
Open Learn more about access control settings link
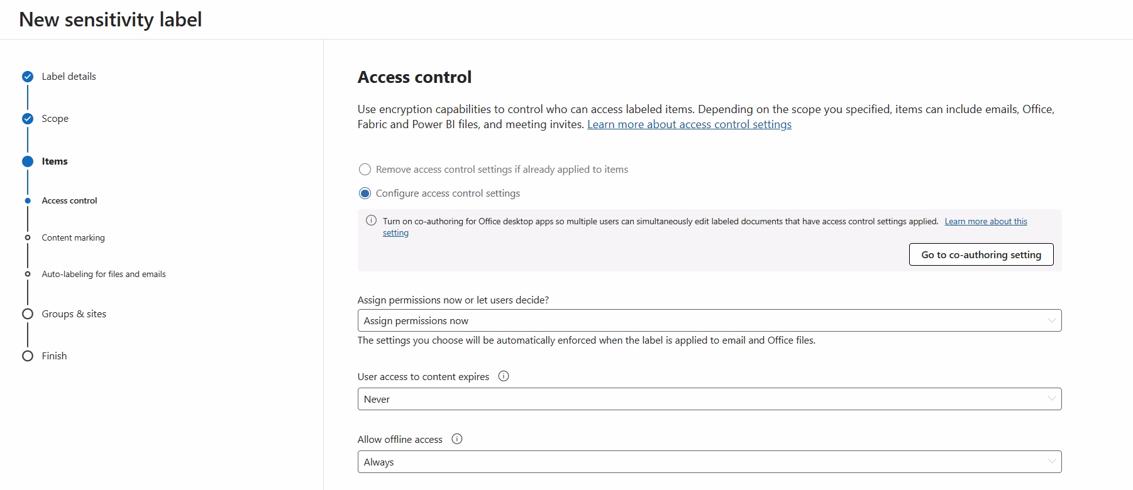click(x=689, y=124)
